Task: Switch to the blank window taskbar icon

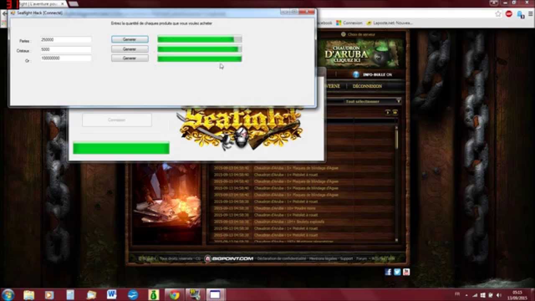Action: click(x=215, y=295)
